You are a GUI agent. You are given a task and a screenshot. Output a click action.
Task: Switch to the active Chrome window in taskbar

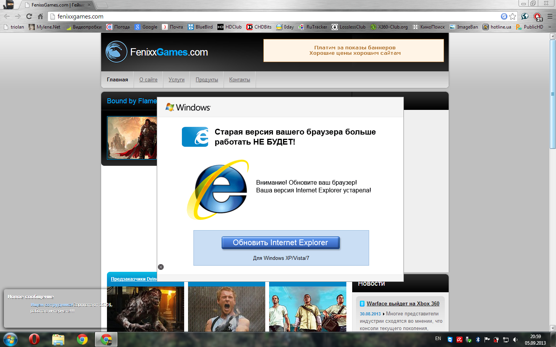pos(106,339)
